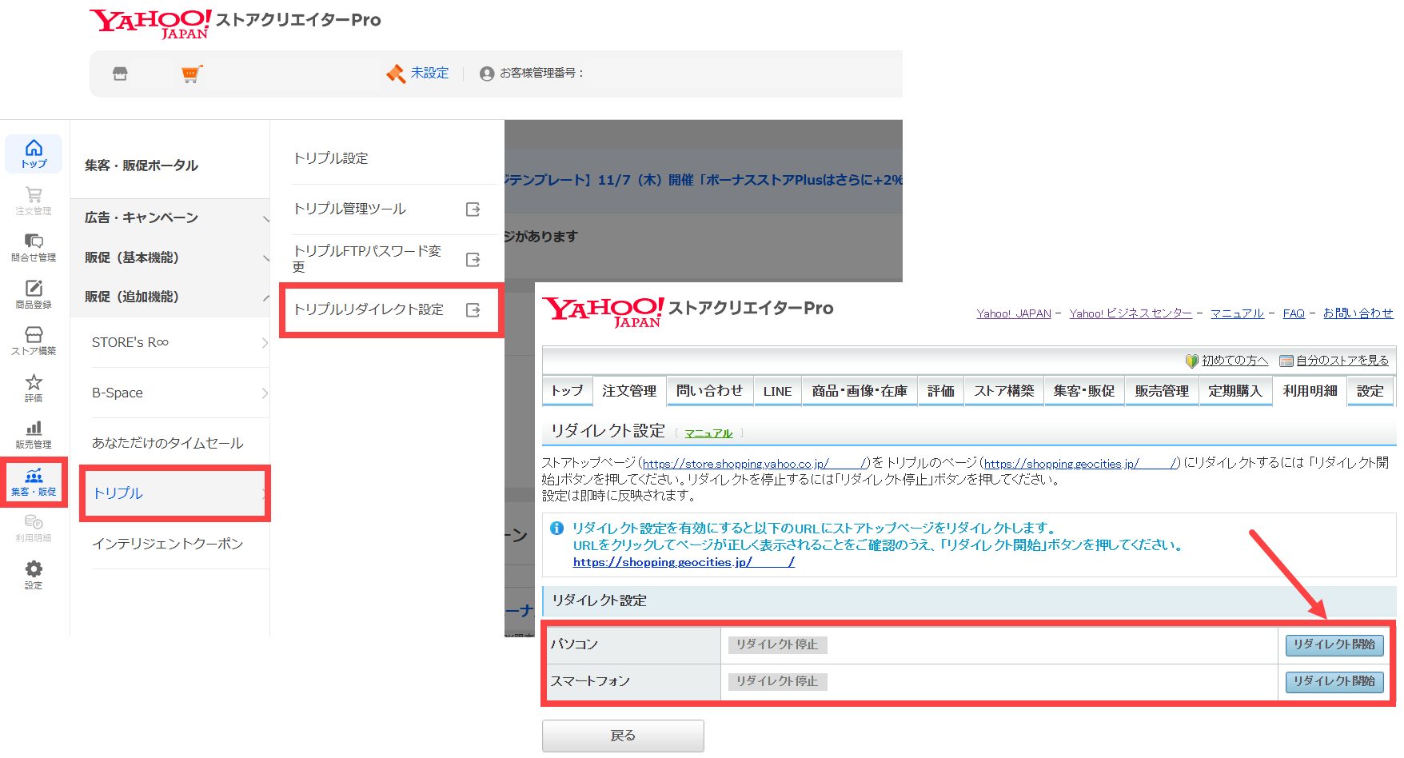
Task: Click external link icon for トリプルFTPパスワード変更
Action: click(x=473, y=260)
